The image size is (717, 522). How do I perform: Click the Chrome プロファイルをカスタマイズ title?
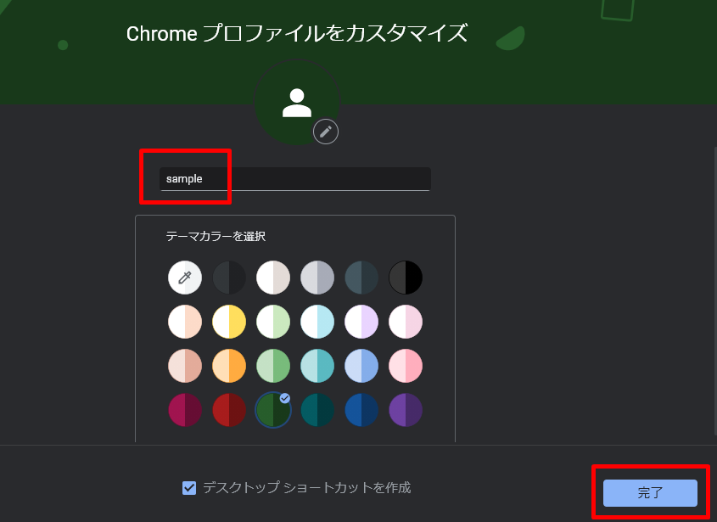click(x=297, y=33)
